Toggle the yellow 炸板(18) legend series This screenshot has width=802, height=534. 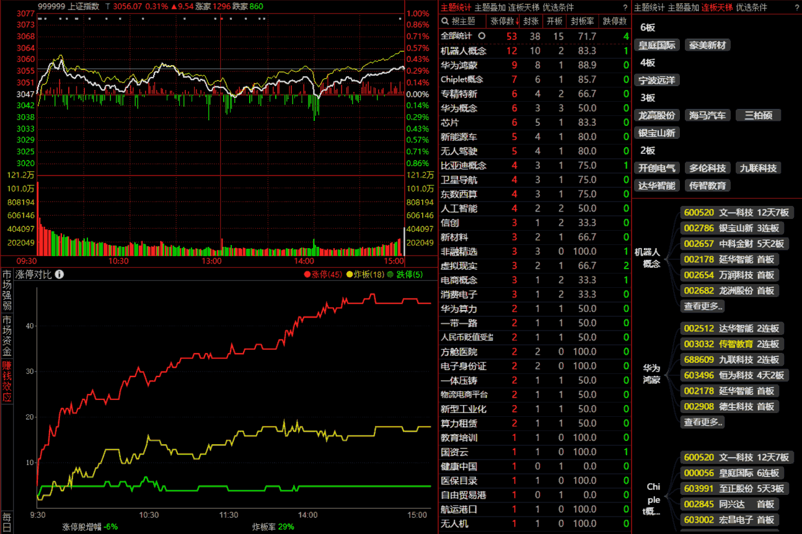tap(366, 274)
